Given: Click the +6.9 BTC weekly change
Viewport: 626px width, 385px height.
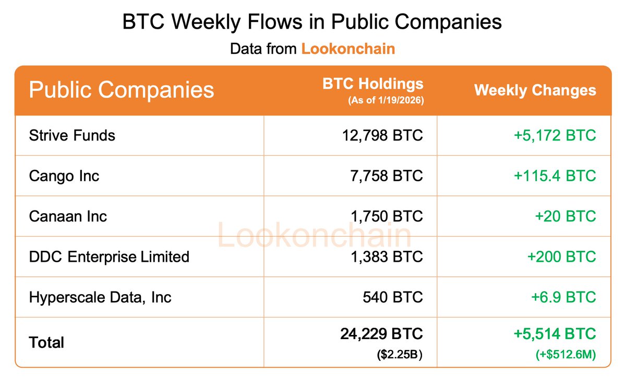Looking at the screenshot, I should [563, 297].
